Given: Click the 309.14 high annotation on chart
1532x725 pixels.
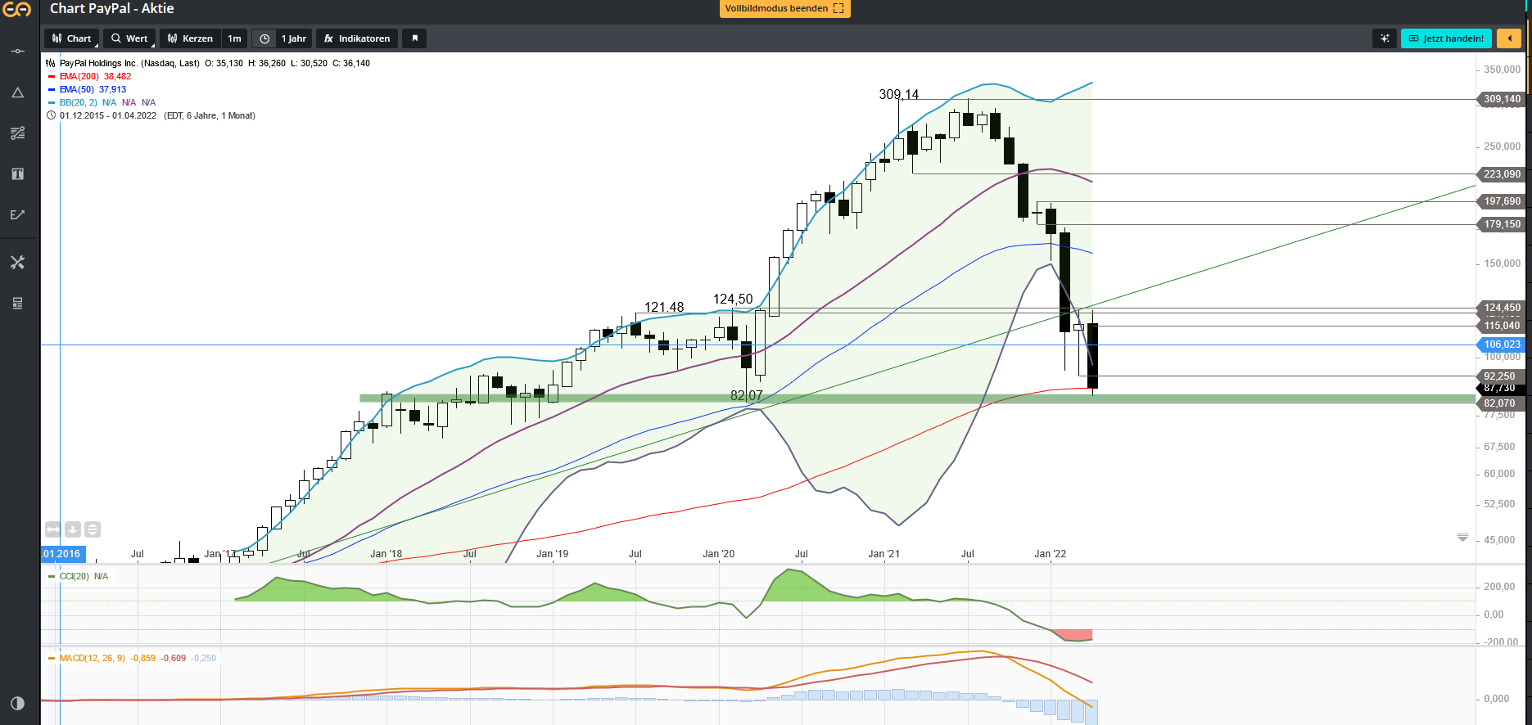Looking at the screenshot, I should (x=898, y=95).
